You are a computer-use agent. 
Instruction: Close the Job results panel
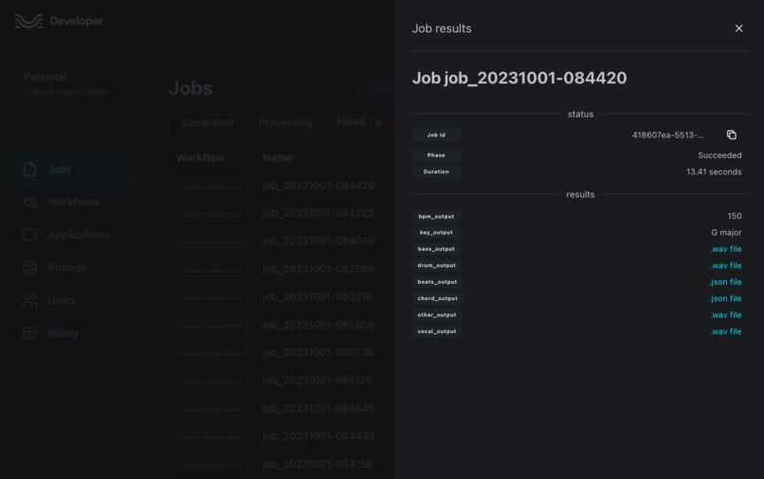click(x=738, y=28)
